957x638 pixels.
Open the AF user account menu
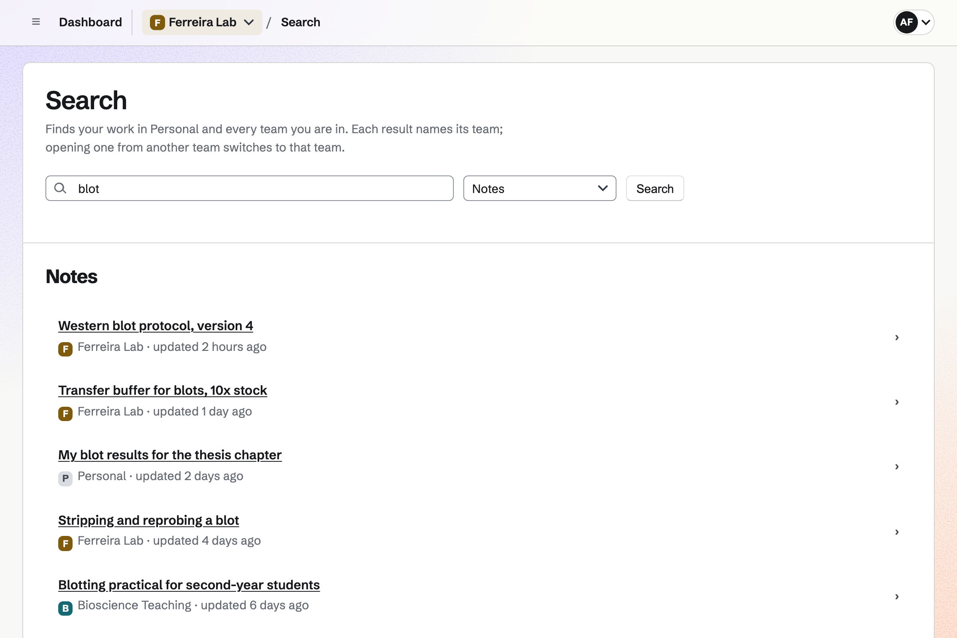point(914,22)
